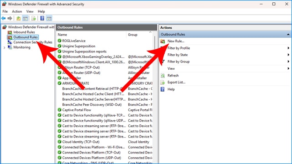Click the Cloud Identity group cell
Screen dimensions: 292x164
(139, 142)
